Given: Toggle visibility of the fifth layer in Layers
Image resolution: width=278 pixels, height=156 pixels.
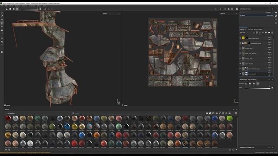Looking at the screenshot, I should coord(240,58).
